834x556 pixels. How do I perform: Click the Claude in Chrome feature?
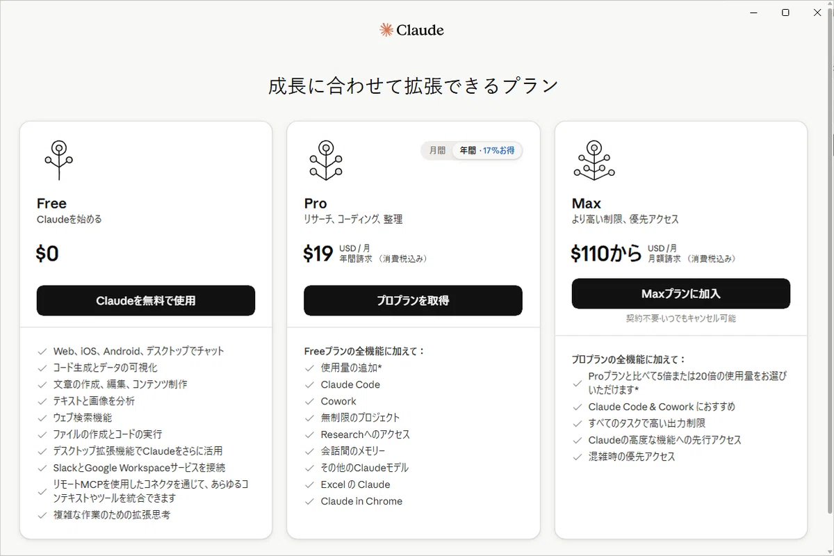pyautogui.click(x=361, y=501)
